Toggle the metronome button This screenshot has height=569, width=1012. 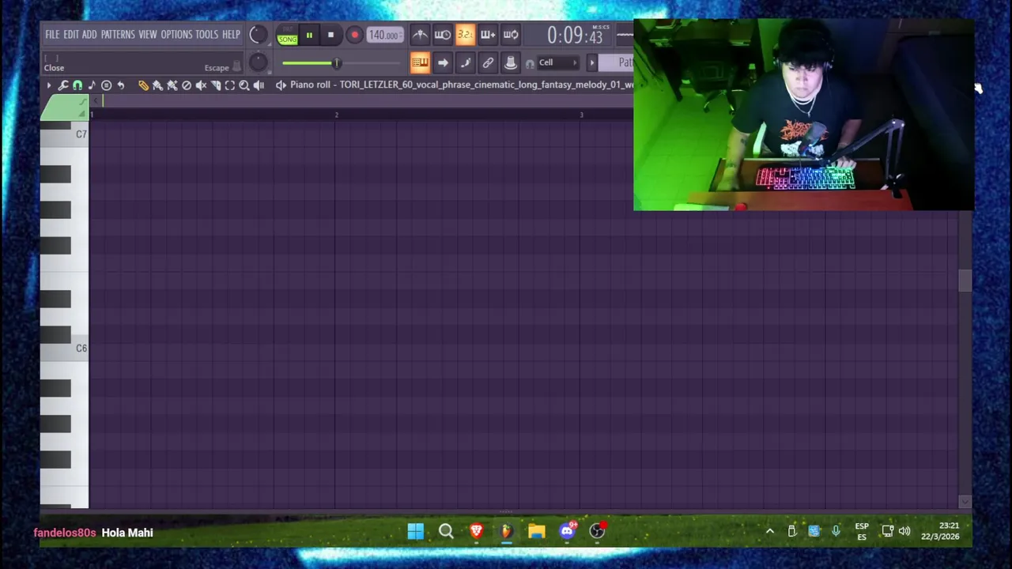coord(420,35)
